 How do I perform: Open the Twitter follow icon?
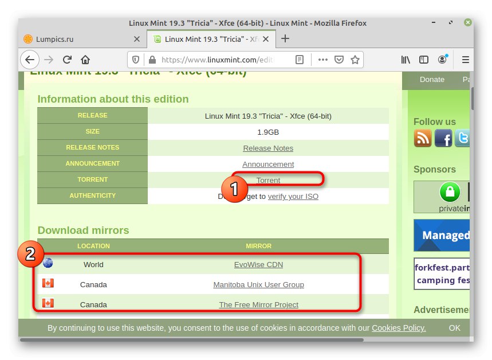point(462,138)
